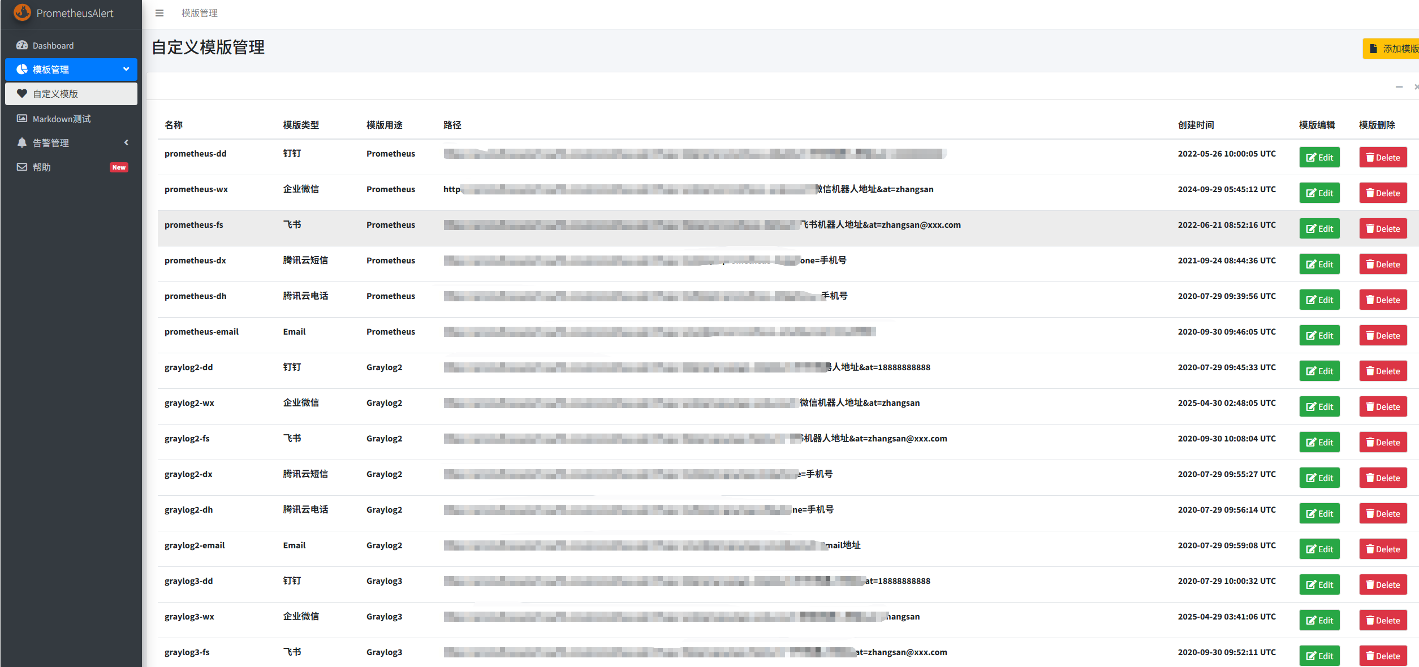Click the 名称 column header
Screen dimensions: 1419x667
[174, 125]
